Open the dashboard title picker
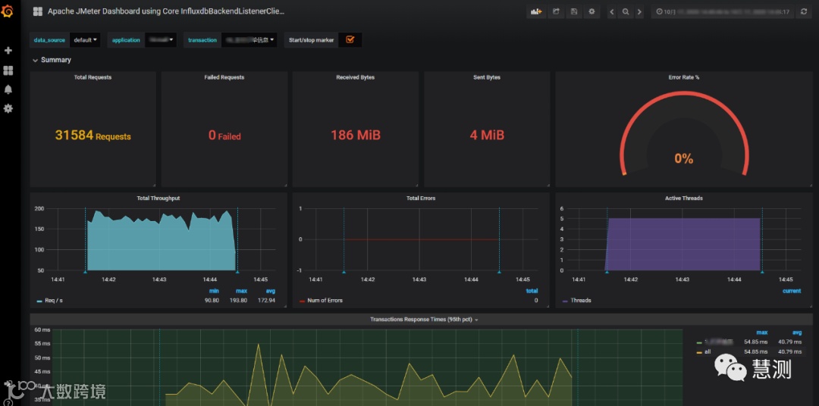819x406 pixels. click(161, 11)
